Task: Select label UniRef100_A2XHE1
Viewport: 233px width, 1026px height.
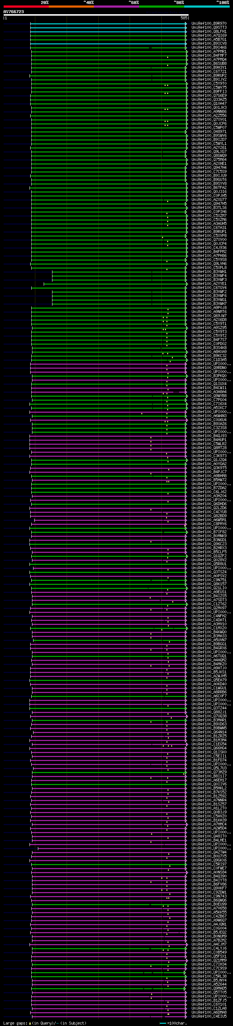Action: (209, 164)
